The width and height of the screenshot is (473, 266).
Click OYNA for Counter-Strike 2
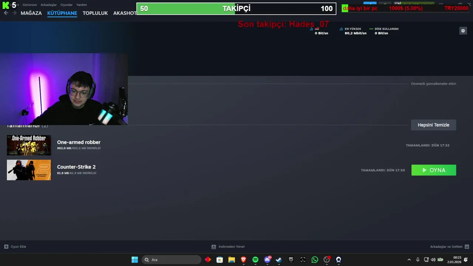(433, 170)
